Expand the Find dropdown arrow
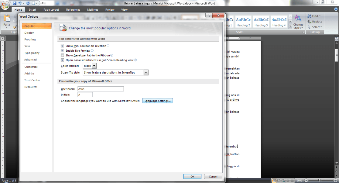Viewport: 339px width, 183px height. (x=320, y=16)
